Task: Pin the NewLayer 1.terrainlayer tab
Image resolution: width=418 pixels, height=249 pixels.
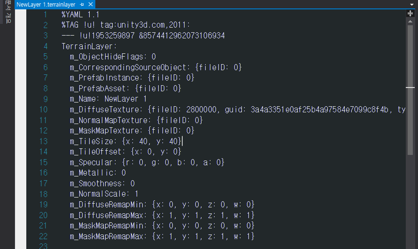Action: click(x=82, y=5)
